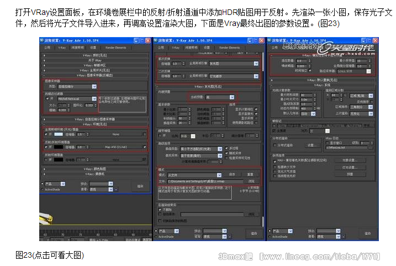Screen dimensions: 396x266
Task: Toggle the checkbox beside Map #50 (ZJ.hdr)
Action: pos(145,147)
